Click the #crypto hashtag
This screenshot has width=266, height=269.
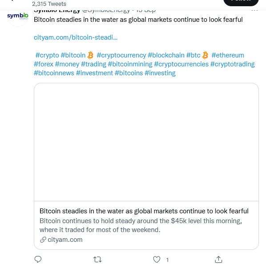pos(47,55)
